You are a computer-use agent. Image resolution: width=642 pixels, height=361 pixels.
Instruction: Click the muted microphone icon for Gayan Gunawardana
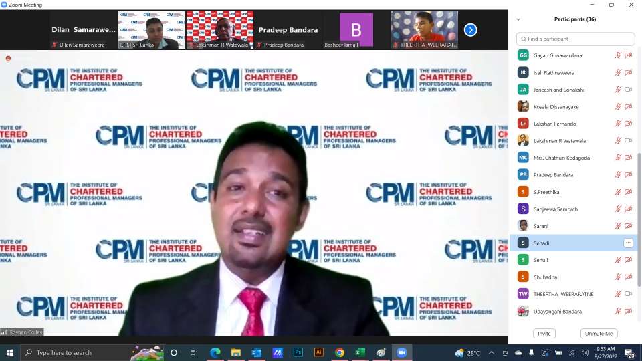[x=618, y=55]
